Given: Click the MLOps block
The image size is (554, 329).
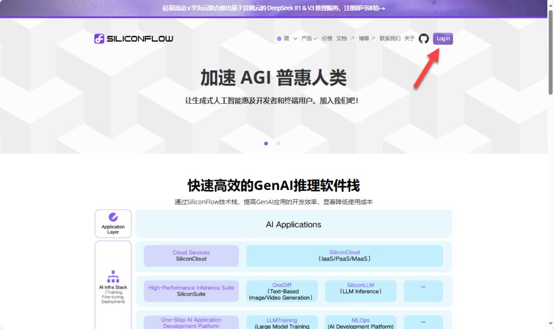Looking at the screenshot, I should (x=361, y=322).
